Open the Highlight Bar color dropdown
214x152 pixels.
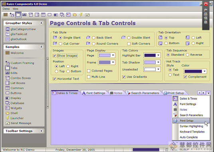click(158, 55)
